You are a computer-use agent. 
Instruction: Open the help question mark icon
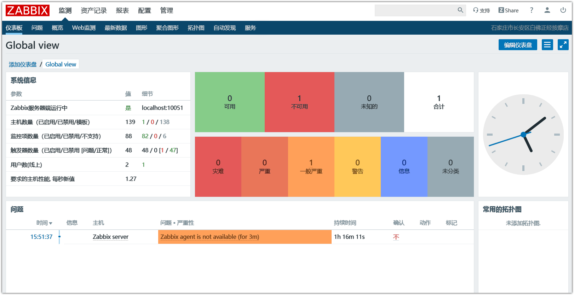(532, 11)
